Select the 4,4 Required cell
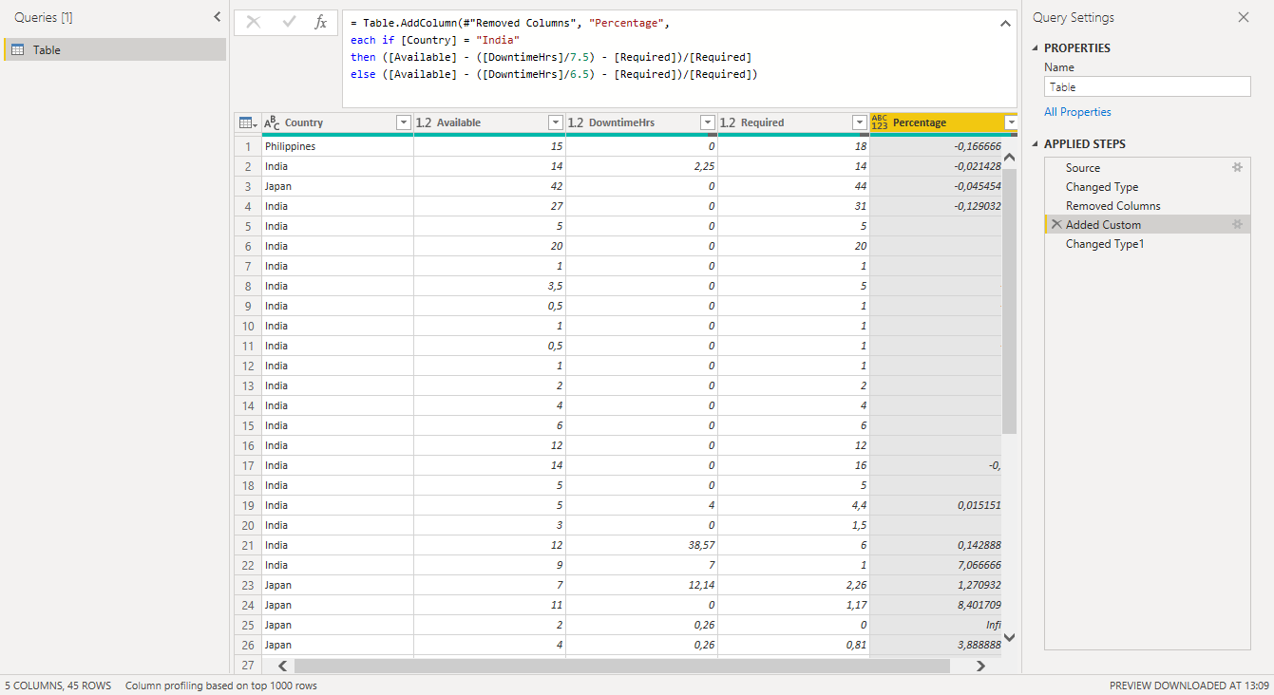Image resolution: width=1274 pixels, height=695 pixels. pyautogui.click(x=793, y=505)
